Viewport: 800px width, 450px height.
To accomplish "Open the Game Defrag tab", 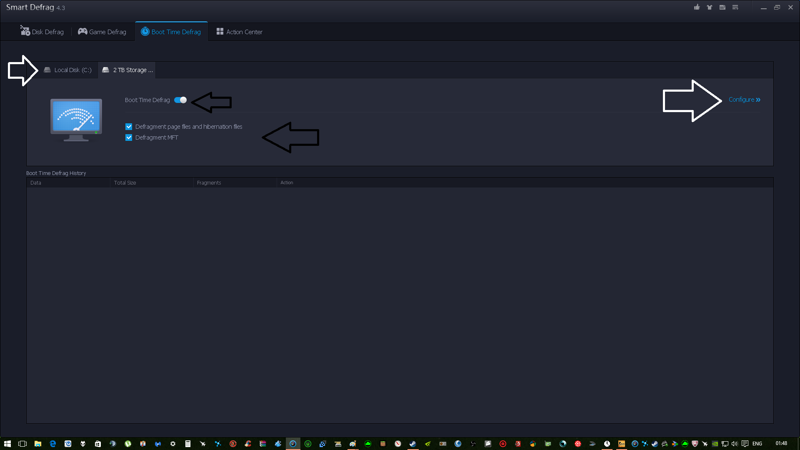I will coord(102,32).
